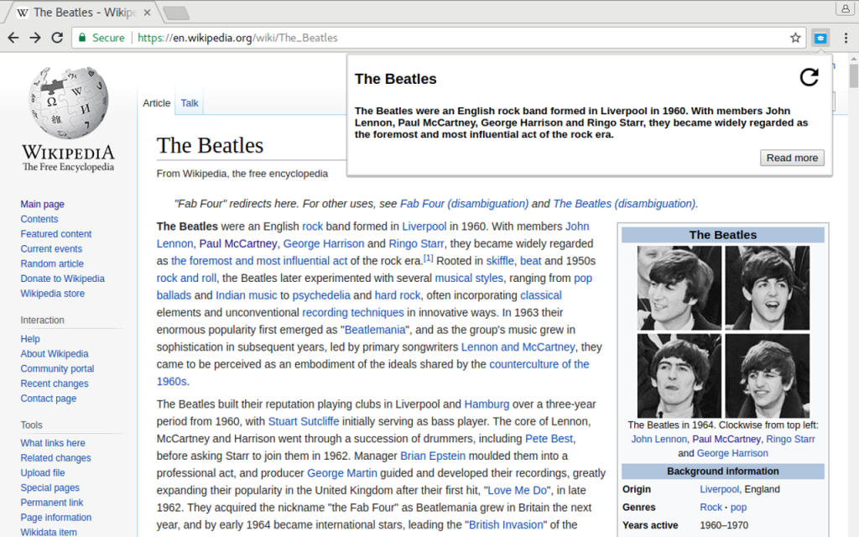Image resolution: width=859 pixels, height=537 pixels.
Task: Follow the Stuart Sutcliffe link
Action: point(304,421)
